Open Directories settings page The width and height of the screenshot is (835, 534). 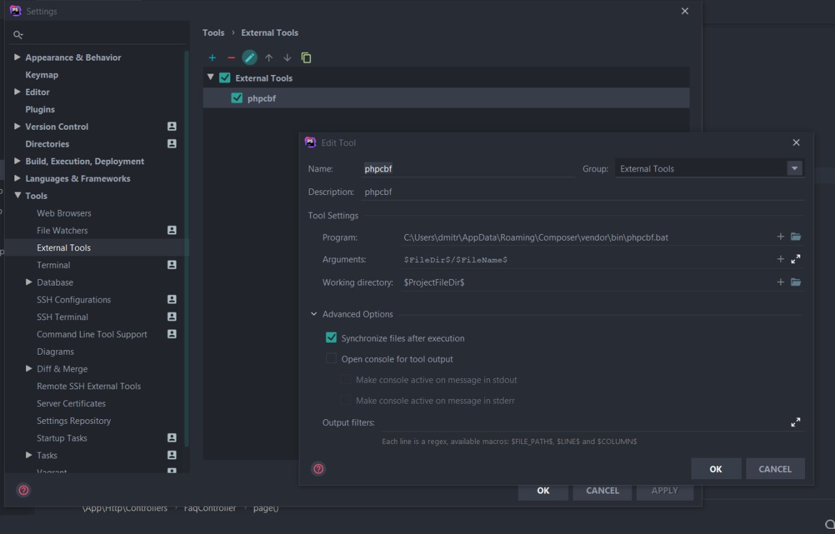47,144
